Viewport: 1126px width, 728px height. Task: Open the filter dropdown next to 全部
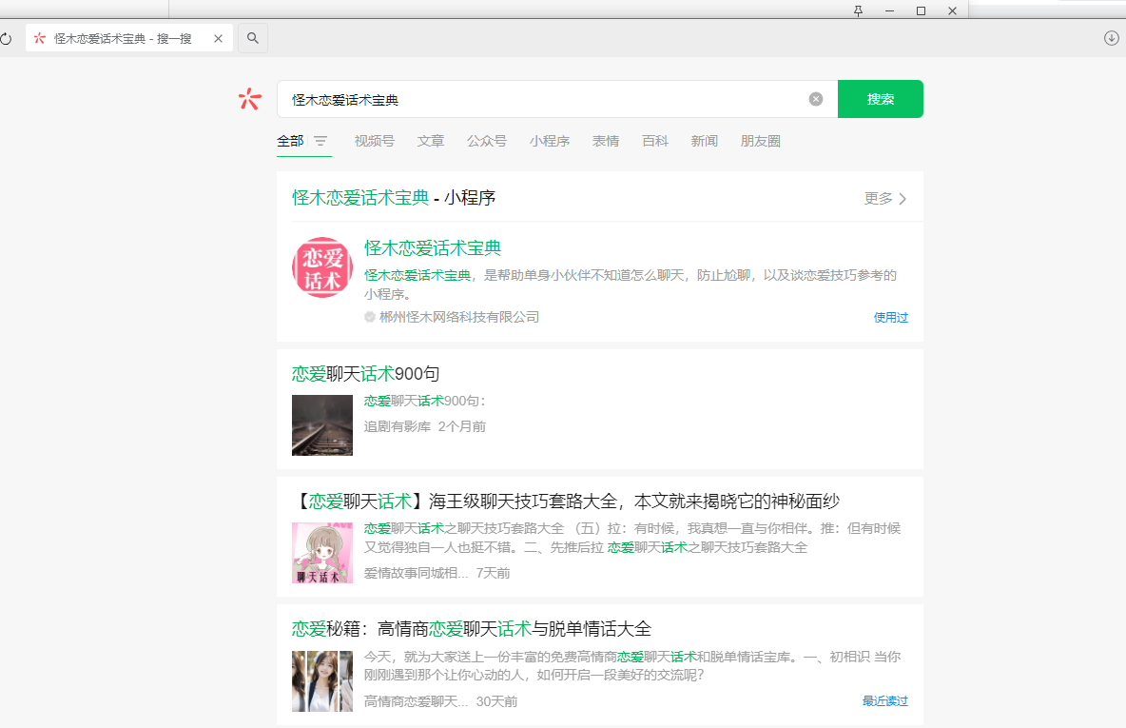pyautogui.click(x=320, y=141)
